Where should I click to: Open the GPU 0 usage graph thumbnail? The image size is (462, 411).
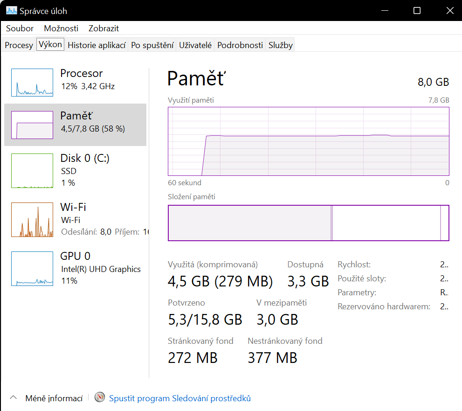[32, 268]
